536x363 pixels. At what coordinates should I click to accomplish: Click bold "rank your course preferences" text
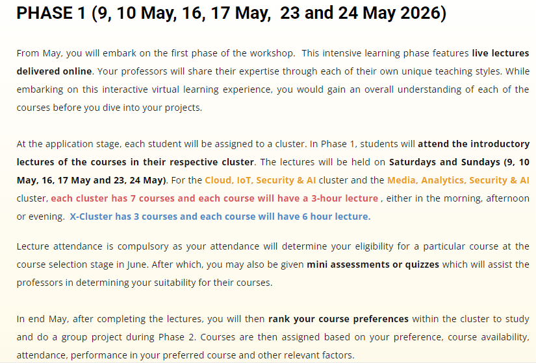coord(338,319)
